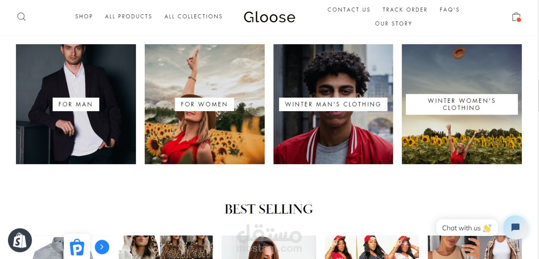Open the TRACK ORDER link
This screenshot has height=259, width=539.
405,10
